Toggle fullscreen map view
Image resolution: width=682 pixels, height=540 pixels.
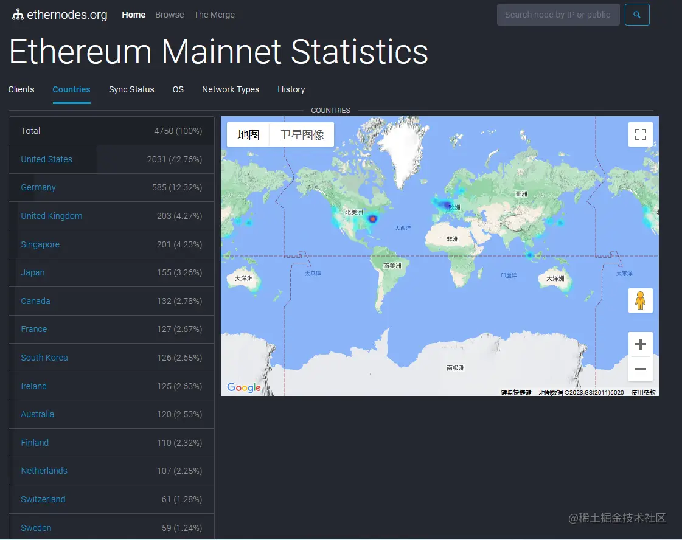[640, 134]
